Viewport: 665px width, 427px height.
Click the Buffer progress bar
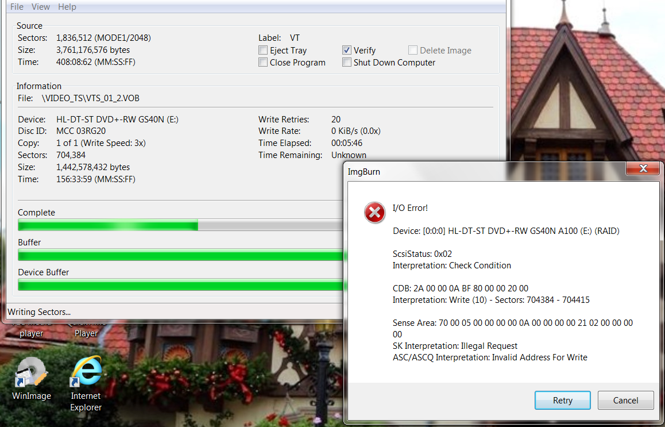pyautogui.click(x=180, y=255)
